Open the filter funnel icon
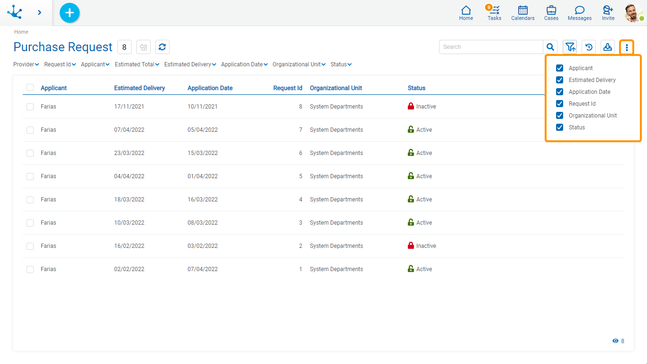 [570, 47]
